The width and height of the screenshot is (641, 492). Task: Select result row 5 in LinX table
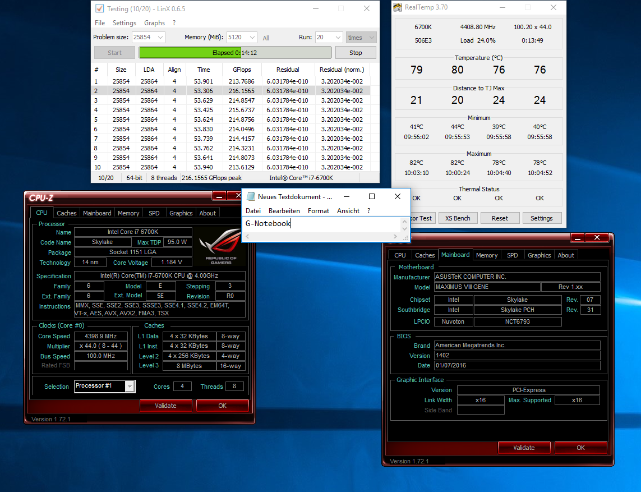[x=230, y=119]
